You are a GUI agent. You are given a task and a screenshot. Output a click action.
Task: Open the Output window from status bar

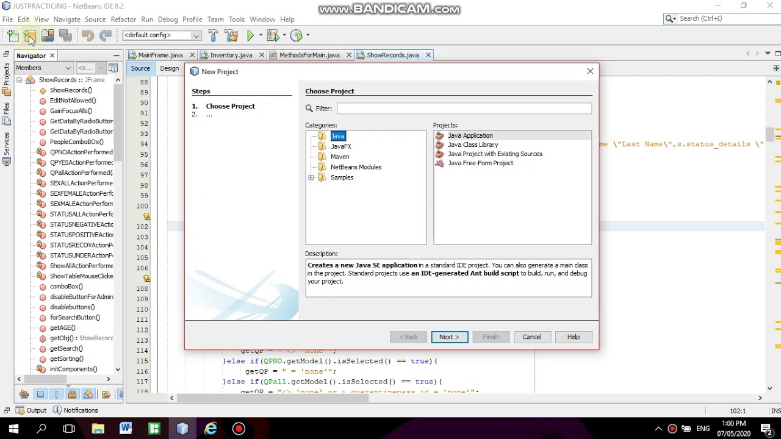click(x=32, y=410)
